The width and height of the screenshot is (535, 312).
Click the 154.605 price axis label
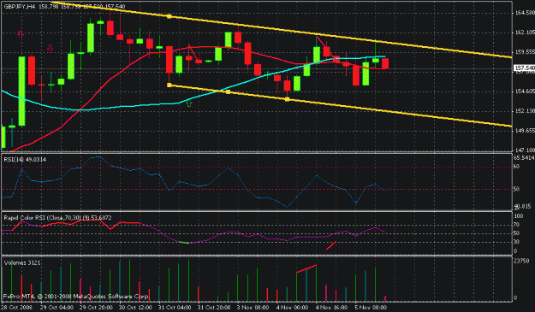pos(525,91)
